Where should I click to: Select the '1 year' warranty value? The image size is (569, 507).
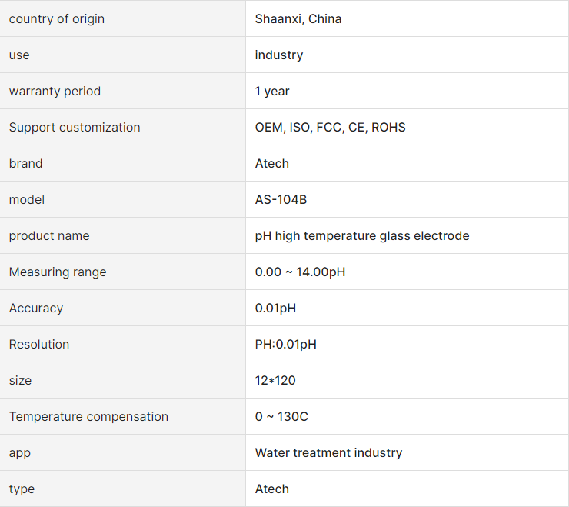click(272, 91)
